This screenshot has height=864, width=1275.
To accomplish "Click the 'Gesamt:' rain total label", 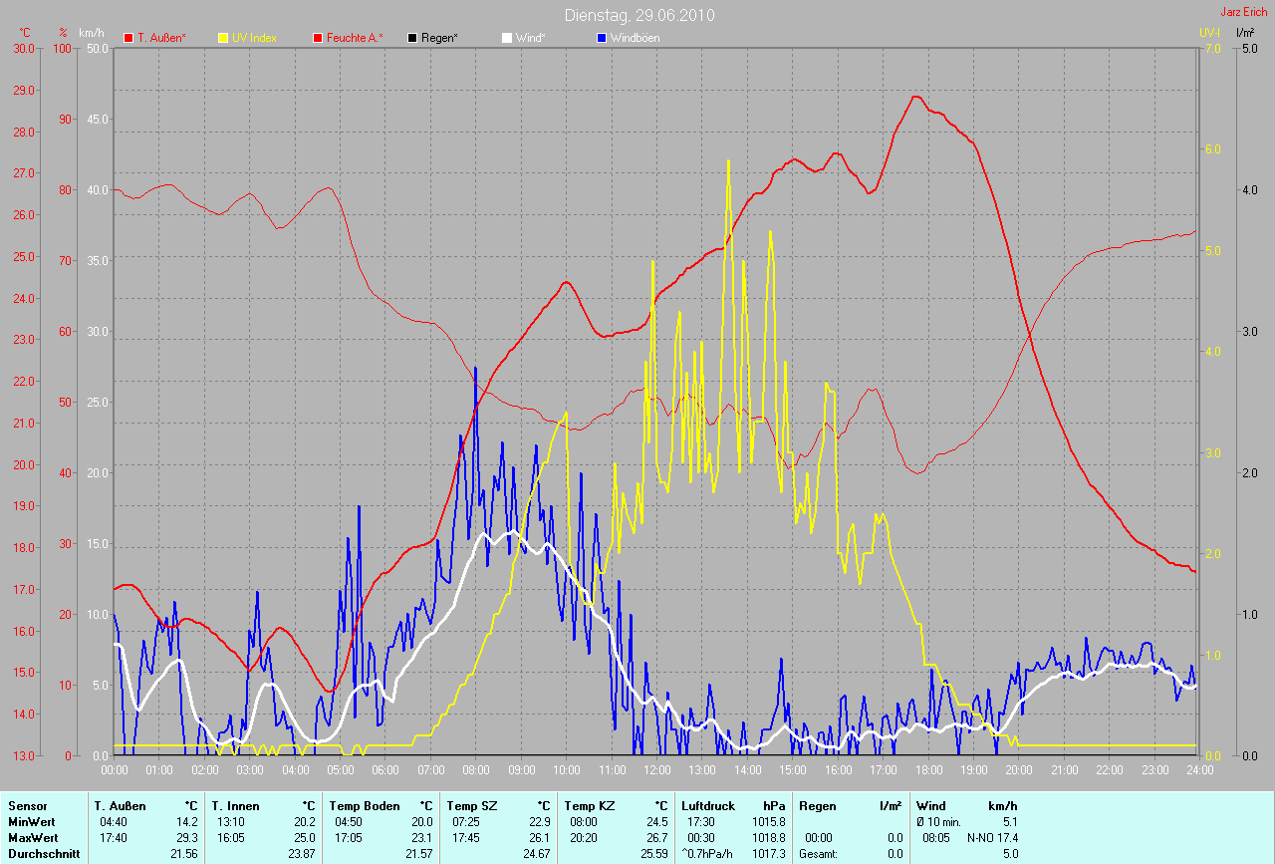I will point(820,854).
